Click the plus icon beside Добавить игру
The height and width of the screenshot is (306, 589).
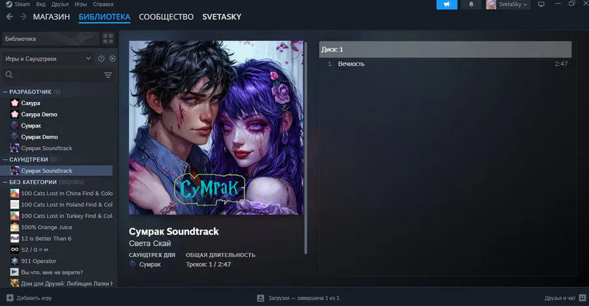click(x=10, y=297)
